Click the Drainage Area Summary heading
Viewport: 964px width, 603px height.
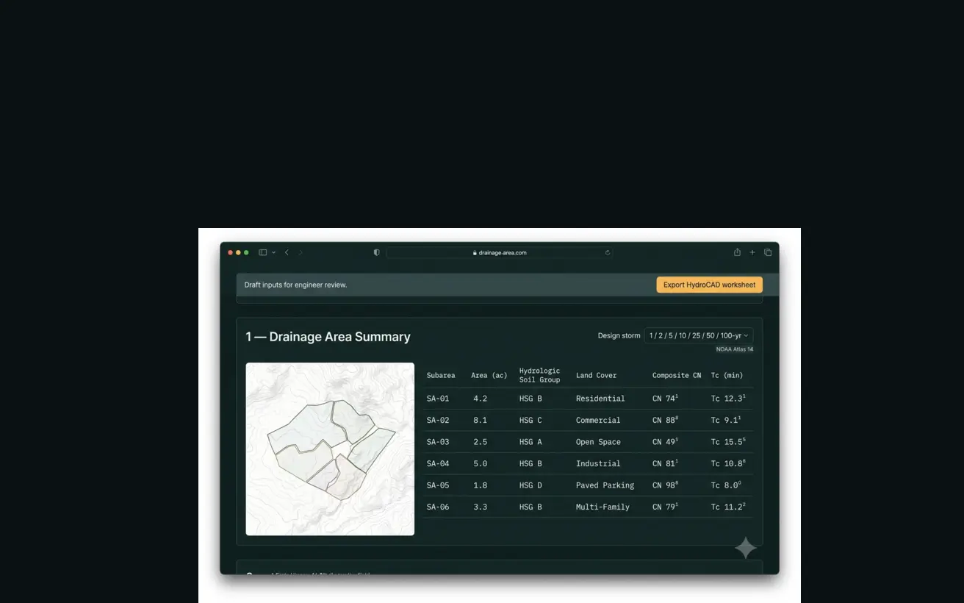(x=328, y=337)
